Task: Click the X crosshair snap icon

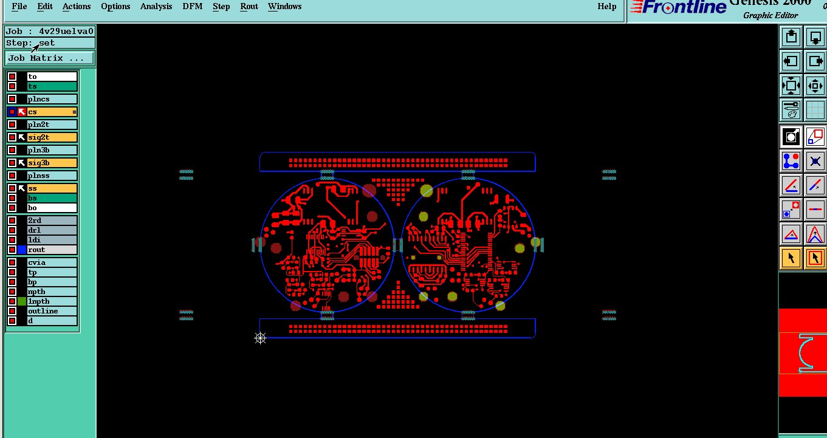Action: (x=815, y=161)
